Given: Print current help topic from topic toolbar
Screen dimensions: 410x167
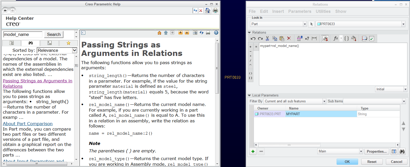Looking at the screenshot, I should click(208, 33).
